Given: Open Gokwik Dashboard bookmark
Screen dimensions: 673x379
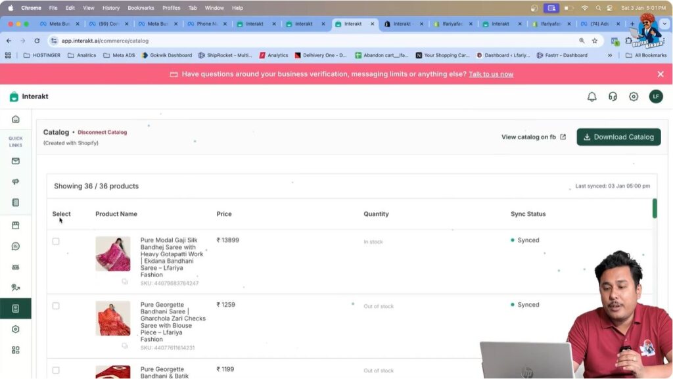Looking at the screenshot, I should click(x=166, y=55).
